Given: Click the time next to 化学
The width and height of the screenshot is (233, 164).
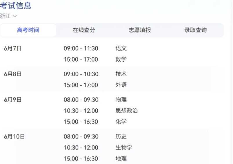Looking at the screenshot, I should coord(81,122).
